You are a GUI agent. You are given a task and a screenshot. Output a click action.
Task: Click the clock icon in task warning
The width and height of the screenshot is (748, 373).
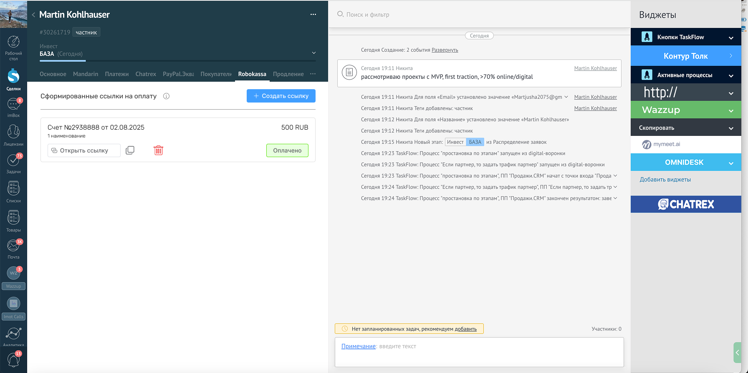(x=345, y=329)
